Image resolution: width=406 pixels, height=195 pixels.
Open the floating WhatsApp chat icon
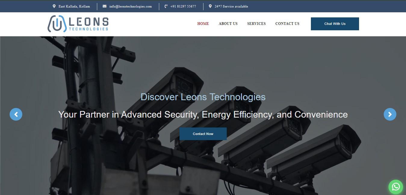tap(395, 187)
